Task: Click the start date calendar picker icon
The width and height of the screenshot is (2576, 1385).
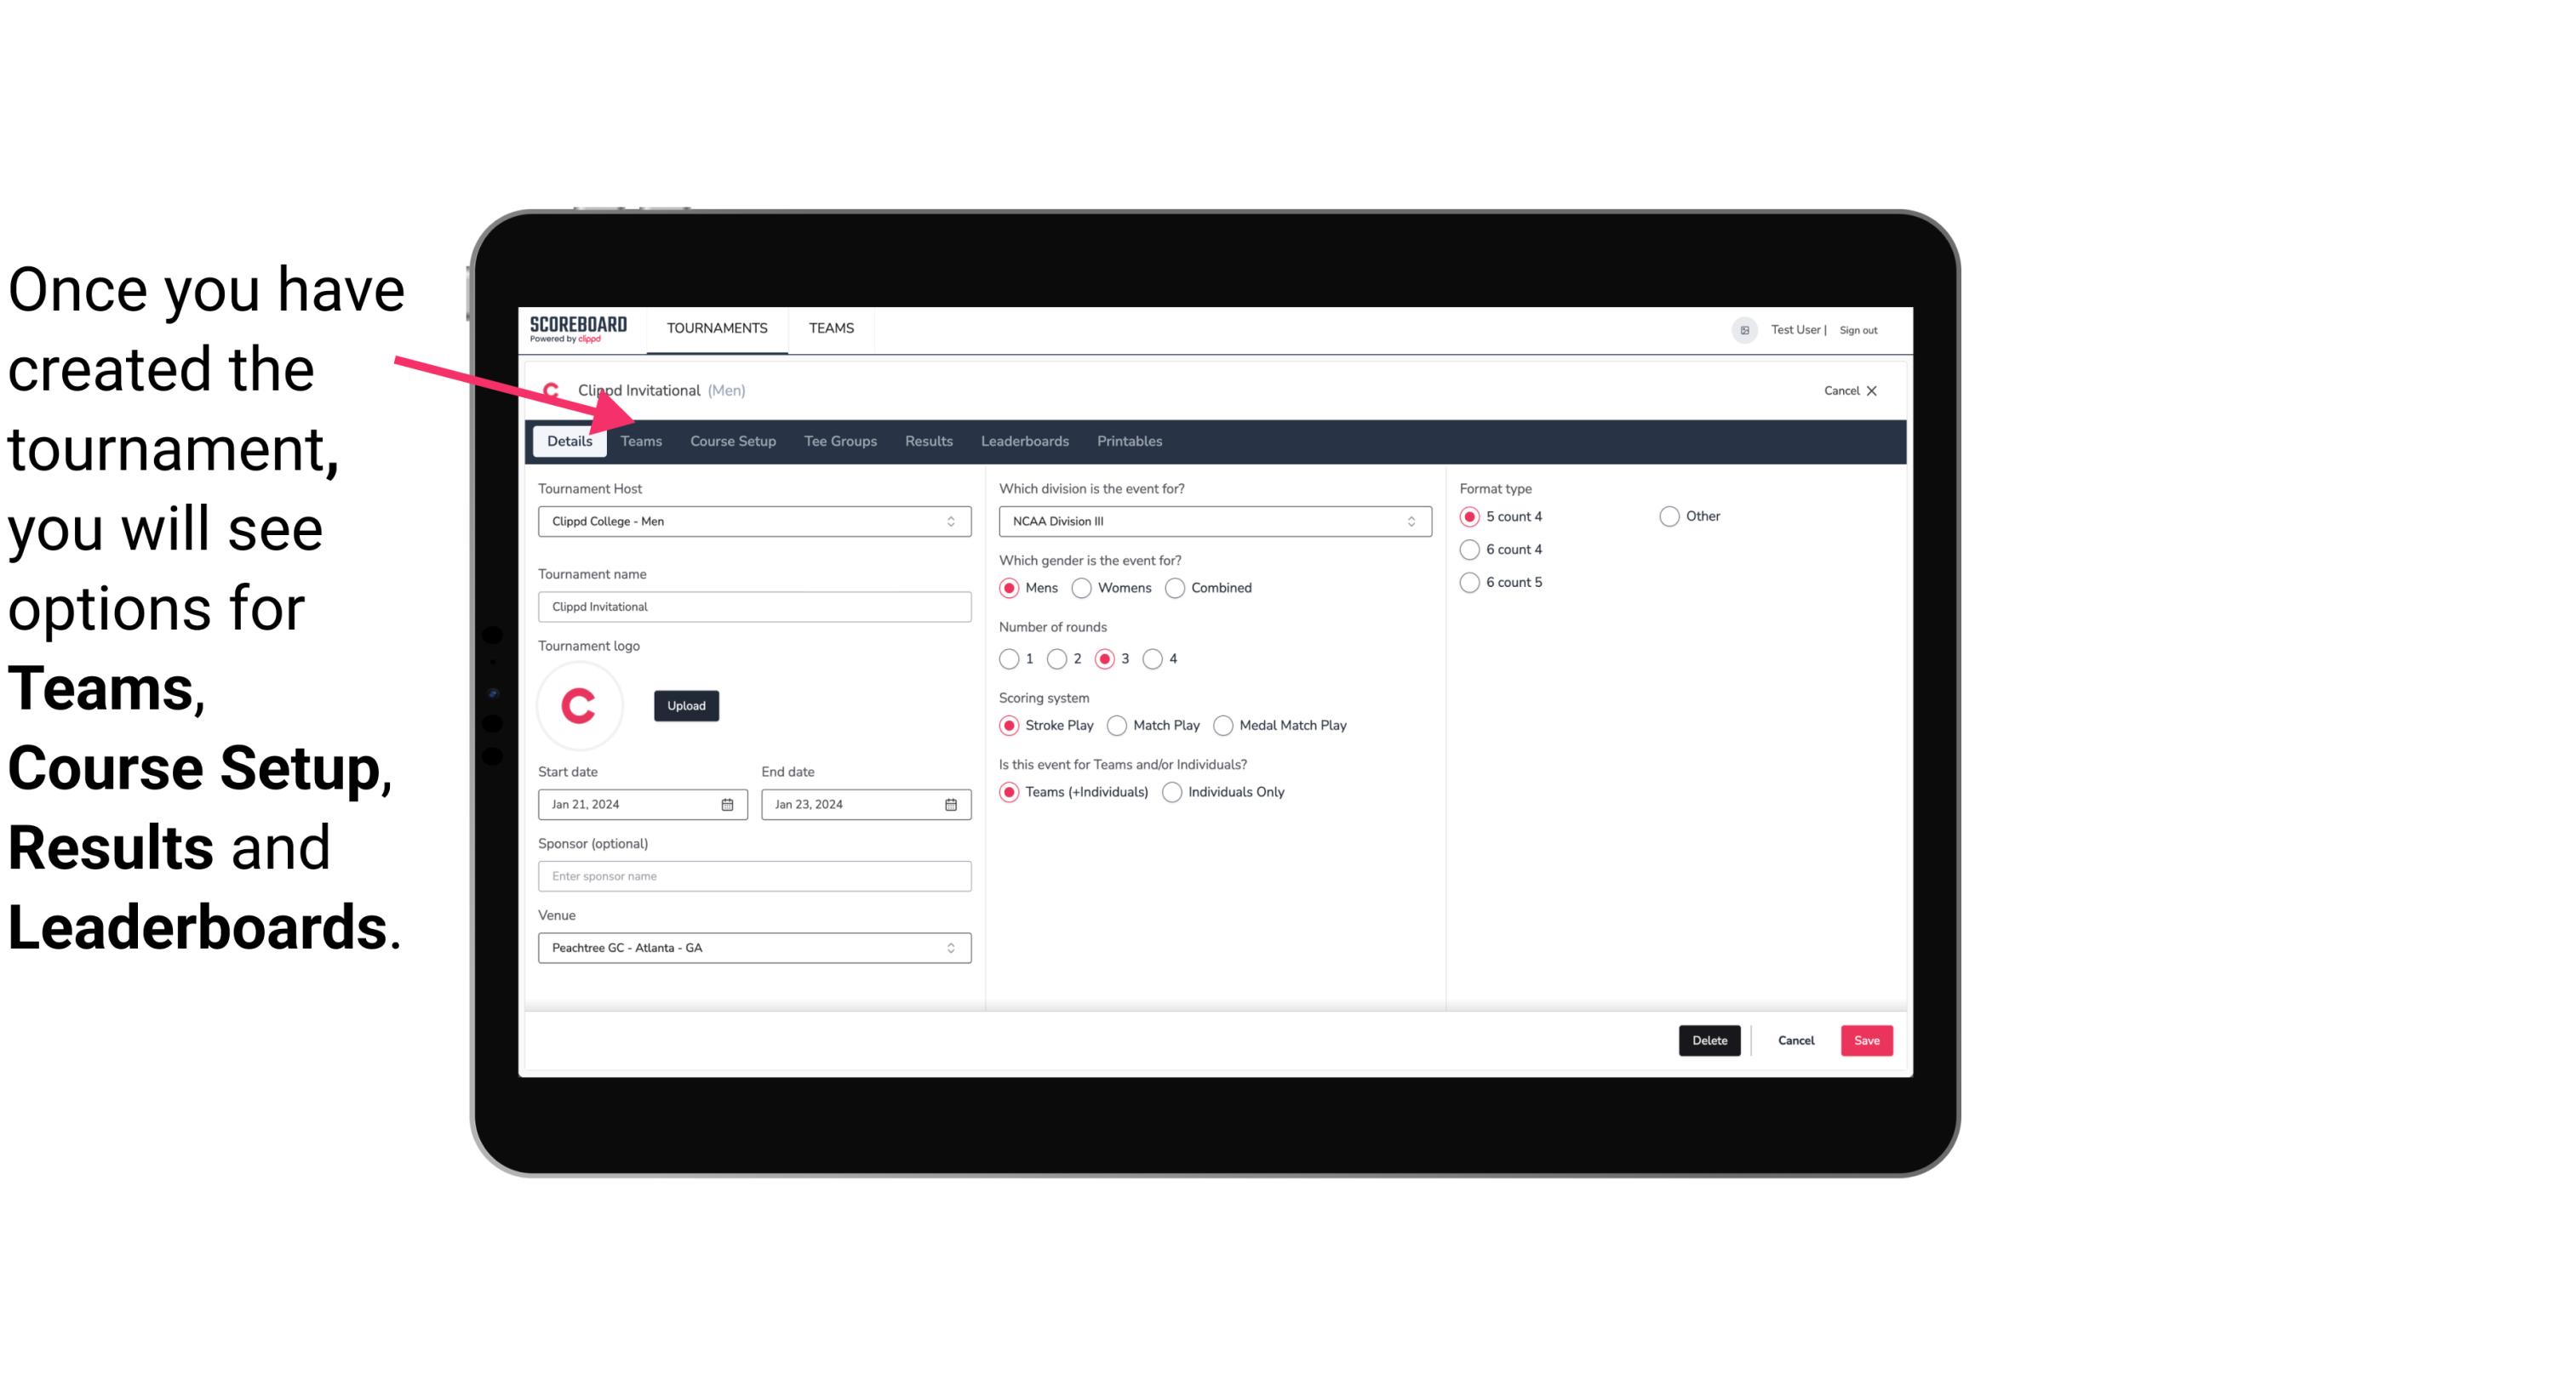Action: [729, 803]
